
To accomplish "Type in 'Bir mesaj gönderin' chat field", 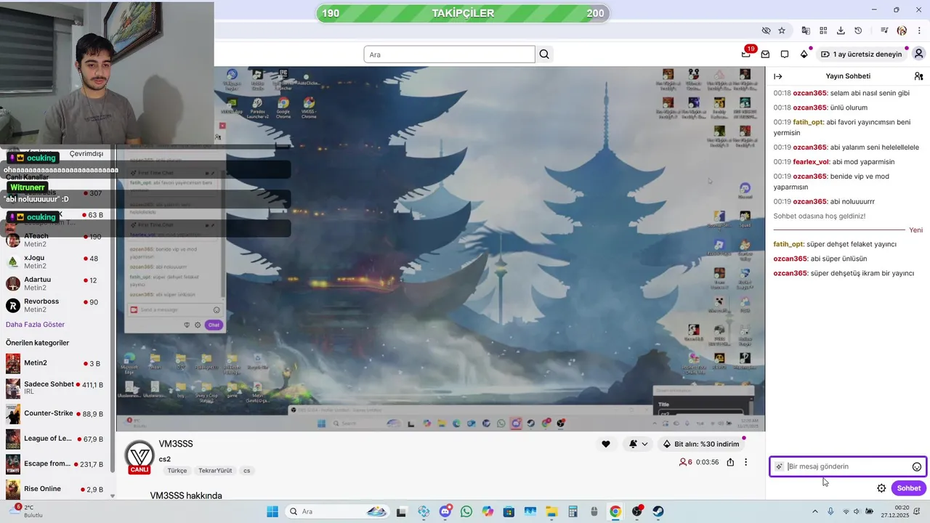I will [848, 466].
